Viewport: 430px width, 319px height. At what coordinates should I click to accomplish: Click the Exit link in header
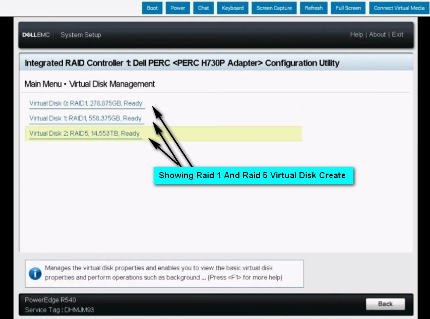(397, 34)
